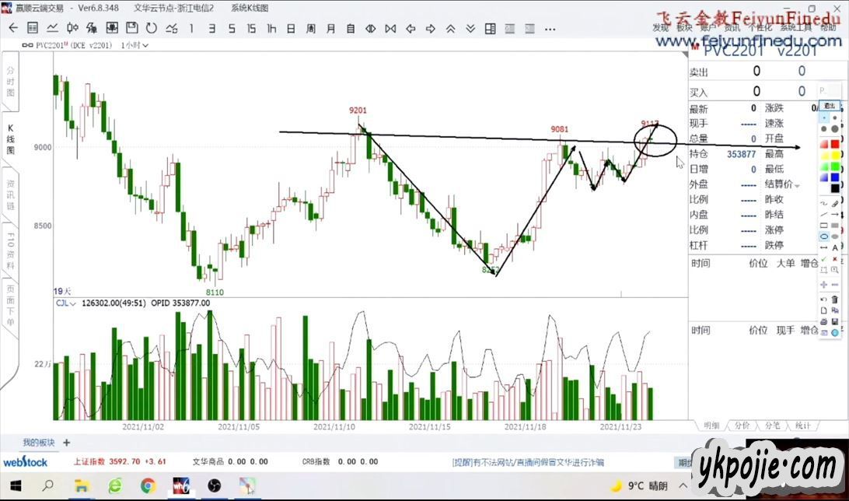Select the 15-minute period button
849x501 pixels.
tap(251, 29)
